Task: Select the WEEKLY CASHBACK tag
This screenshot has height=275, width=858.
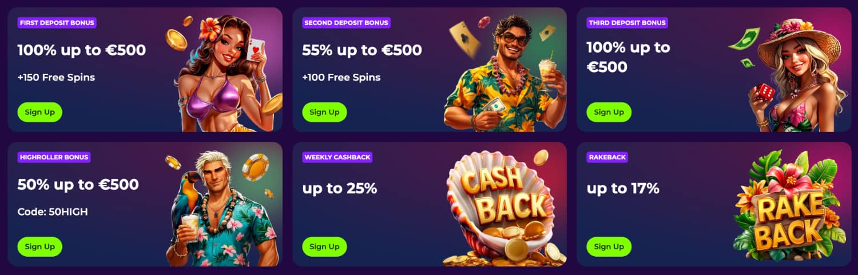Action: 337,157
